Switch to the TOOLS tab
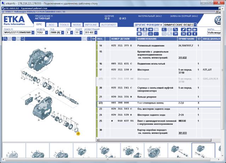Screen dimensions: 226x163 tap(64, 25)
